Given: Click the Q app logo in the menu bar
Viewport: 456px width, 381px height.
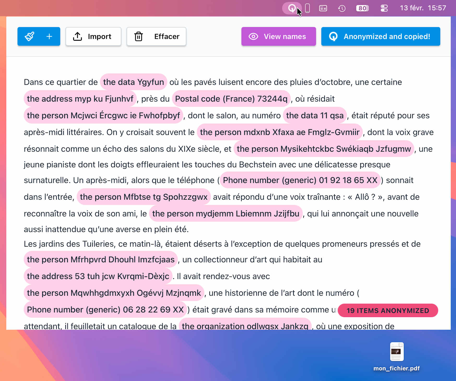Looking at the screenshot, I should tap(292, 8).
